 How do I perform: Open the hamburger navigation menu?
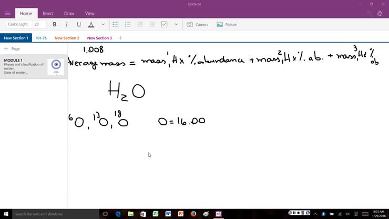pyautogui.click(x=7, y=13)
